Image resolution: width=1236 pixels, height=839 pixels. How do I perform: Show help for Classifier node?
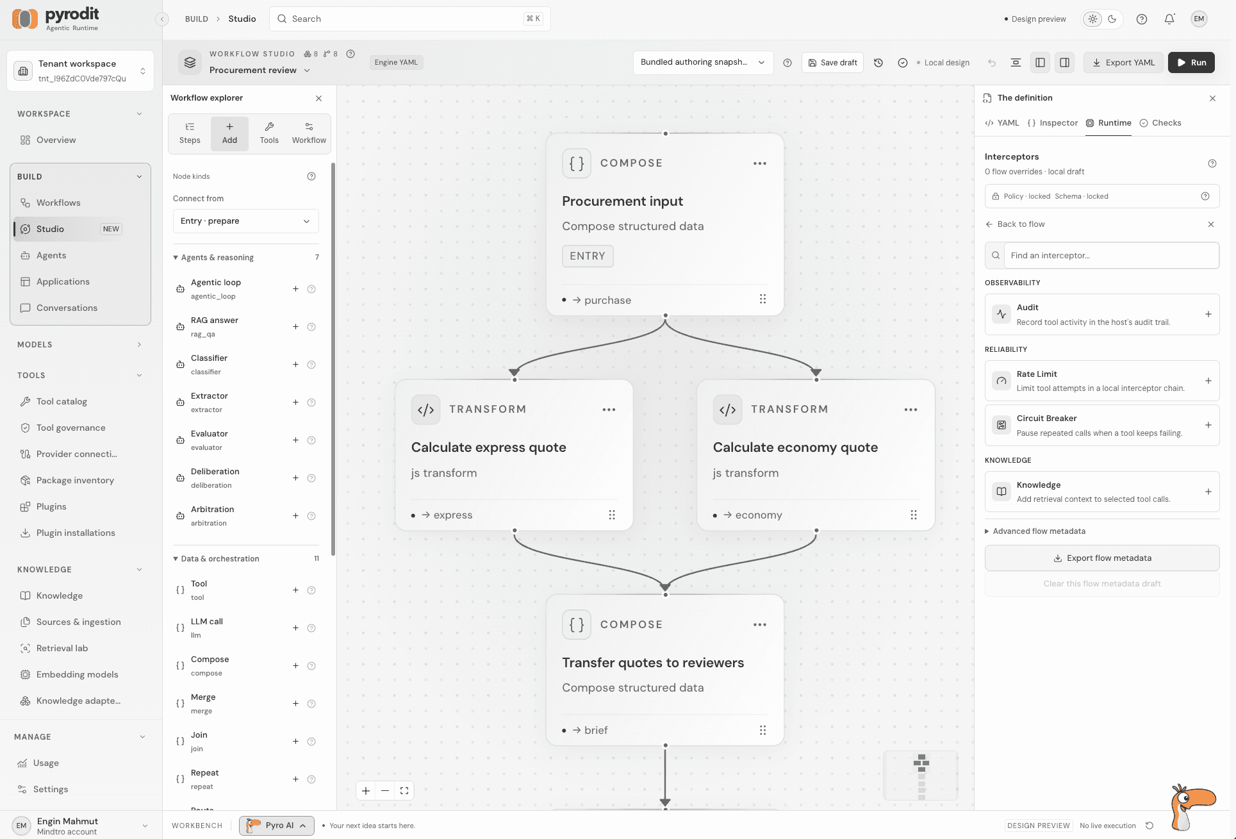coord(311,365)
